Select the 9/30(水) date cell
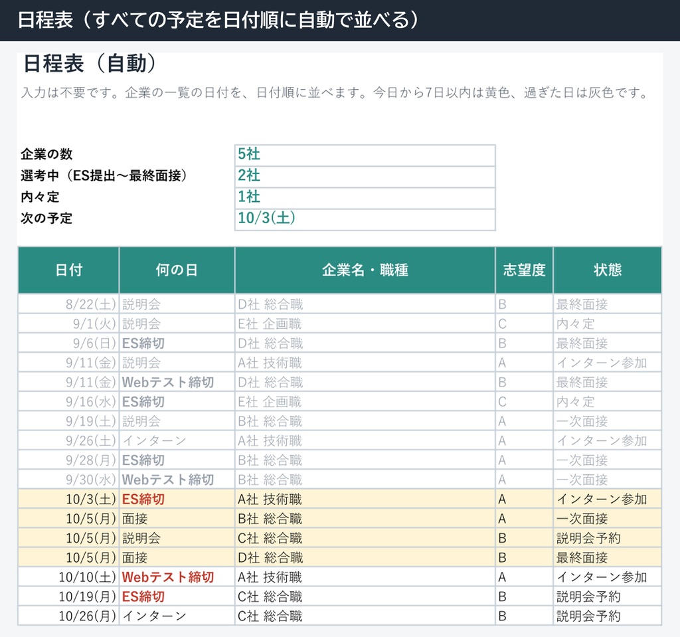Viewport: 680px width, 637px height. click(68, 480)
